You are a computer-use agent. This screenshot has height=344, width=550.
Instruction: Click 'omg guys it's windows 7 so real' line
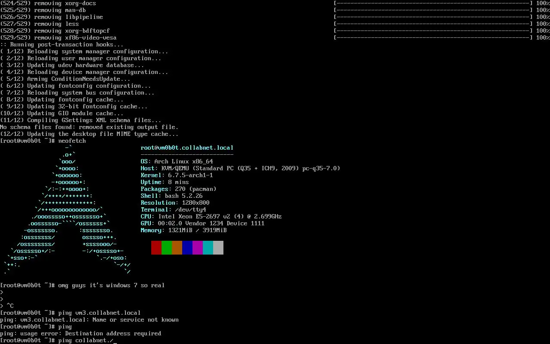[x=82, y=286]
